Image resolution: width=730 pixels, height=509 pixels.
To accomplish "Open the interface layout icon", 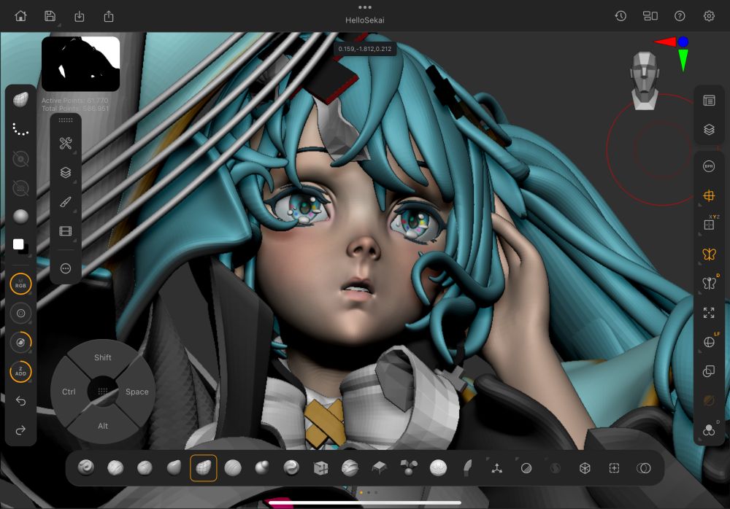I will click(650, 16).
